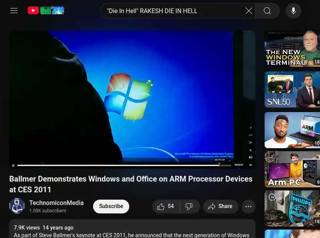The width and height of the screenshot is (320, 238).
Task: Subscribe to TechnomiconMedia
Action: coord(111,206)
